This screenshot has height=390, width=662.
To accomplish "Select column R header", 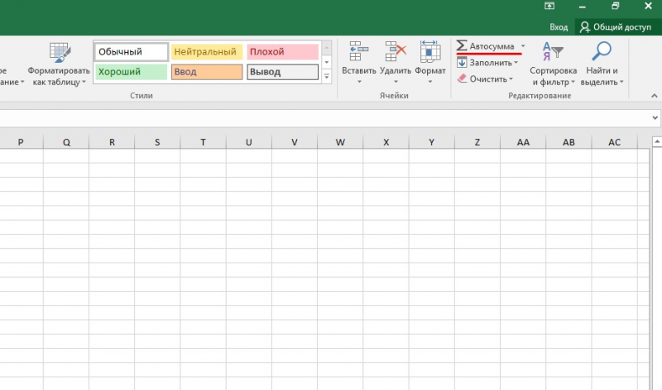I will 112,142.
